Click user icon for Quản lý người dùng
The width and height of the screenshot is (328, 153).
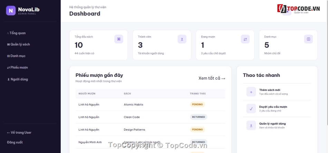[251, 125]
